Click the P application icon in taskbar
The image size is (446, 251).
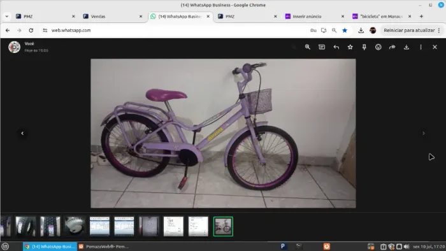point(283,247)
